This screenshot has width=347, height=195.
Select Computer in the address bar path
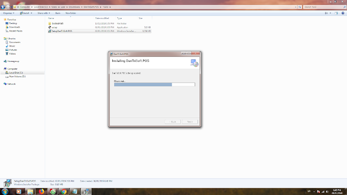point(25,7)
